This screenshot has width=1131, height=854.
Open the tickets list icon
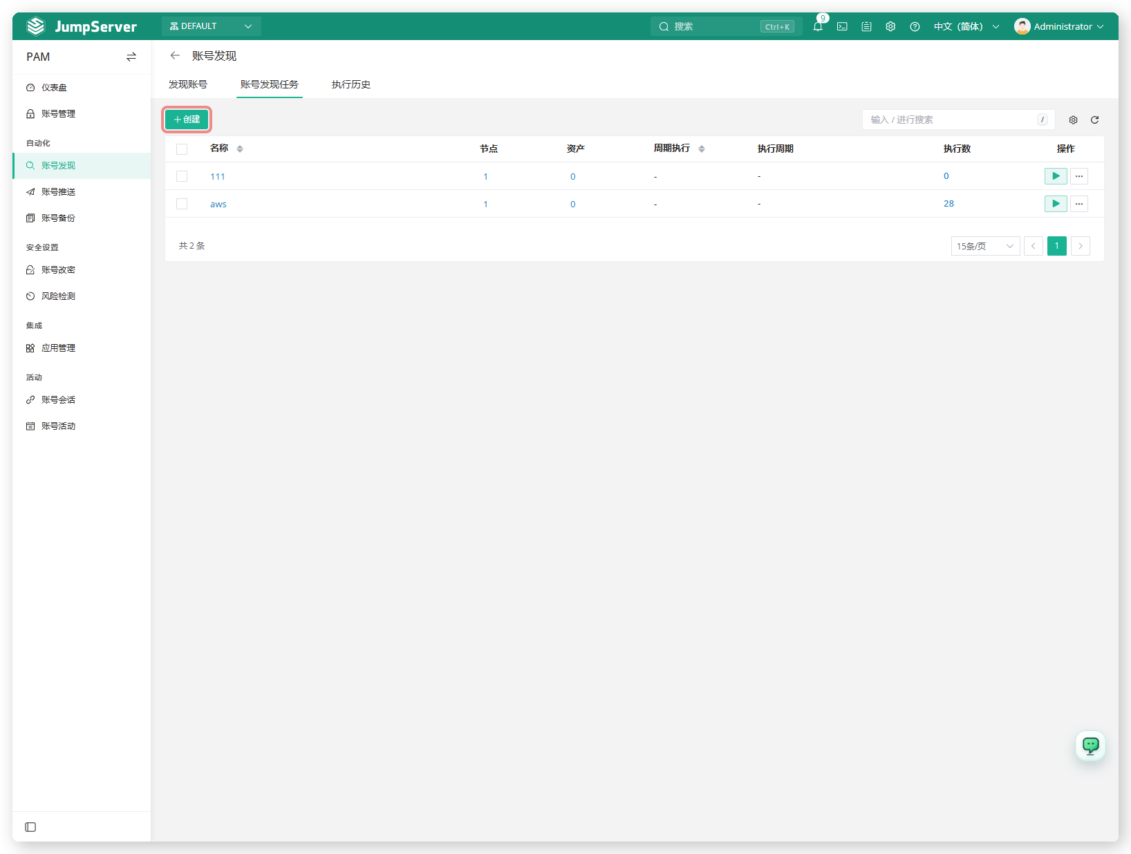tap(866, 26)
